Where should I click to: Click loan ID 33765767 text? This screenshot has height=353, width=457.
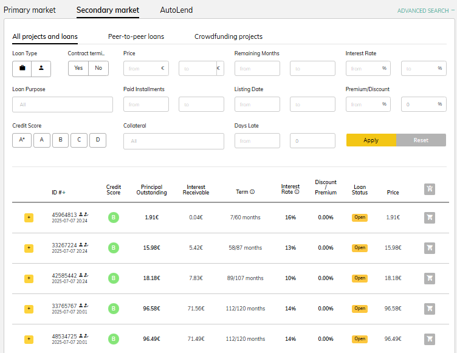pyautogui.click(x=64, y=306)
